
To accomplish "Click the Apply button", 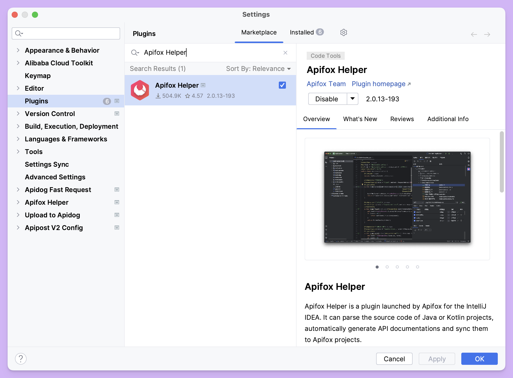I will coord(437,359).
